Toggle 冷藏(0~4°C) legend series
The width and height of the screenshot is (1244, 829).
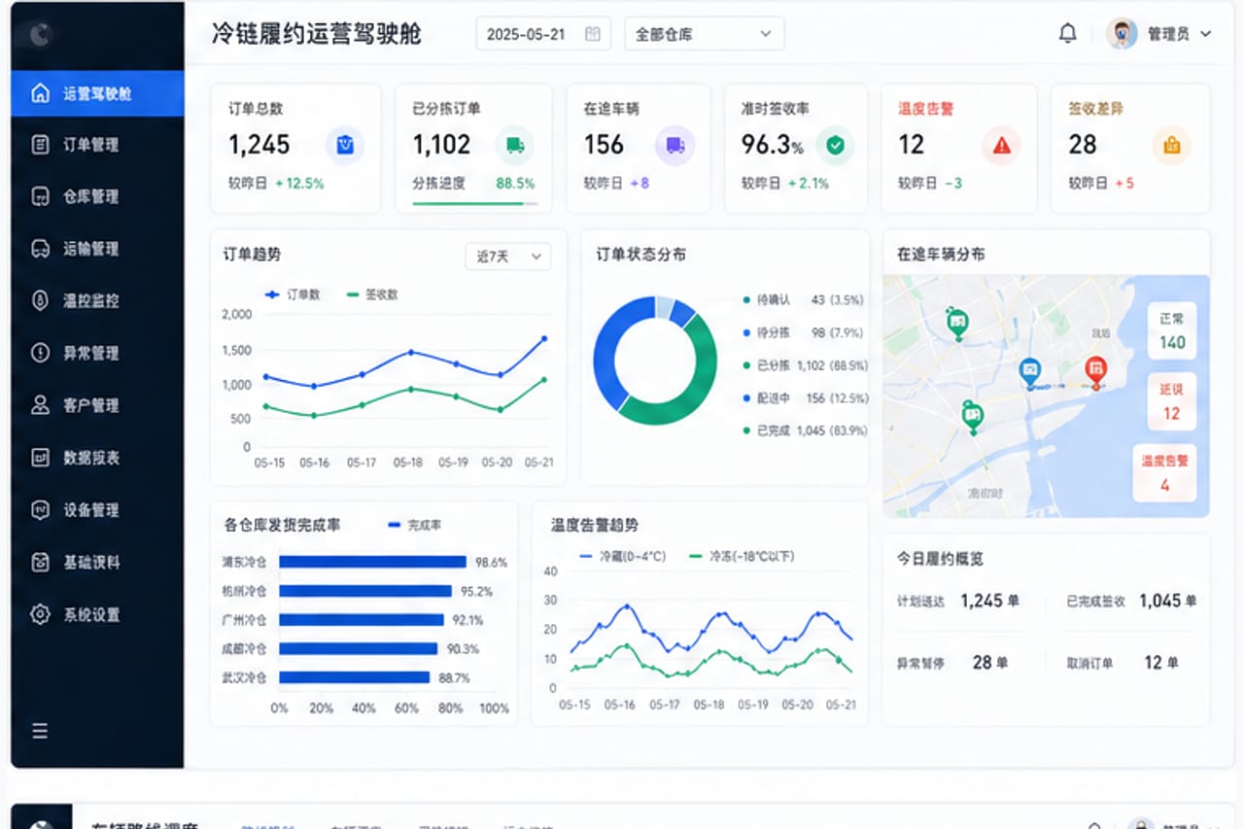[x=622, y=556]
